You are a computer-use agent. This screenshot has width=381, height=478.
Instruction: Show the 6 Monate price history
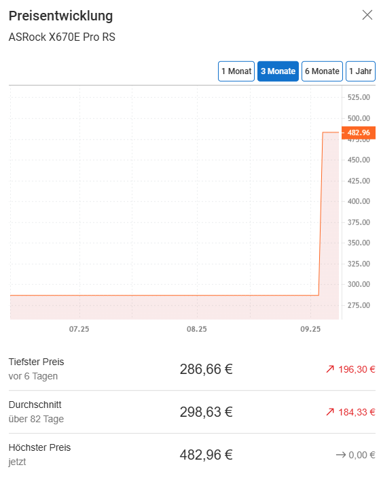322,71
